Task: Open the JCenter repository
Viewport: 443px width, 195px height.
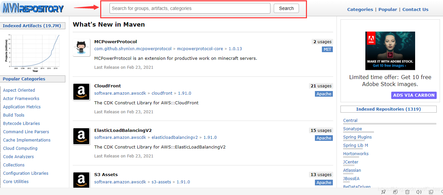Action: (x=351, y=162)
